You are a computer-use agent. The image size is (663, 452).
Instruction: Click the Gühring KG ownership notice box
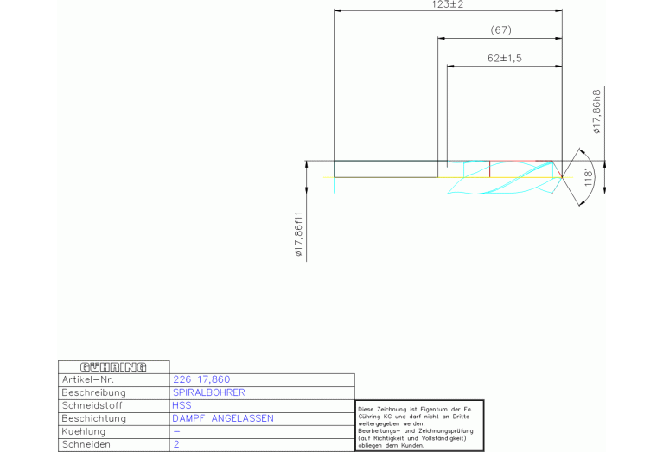[x=420, y=424]
